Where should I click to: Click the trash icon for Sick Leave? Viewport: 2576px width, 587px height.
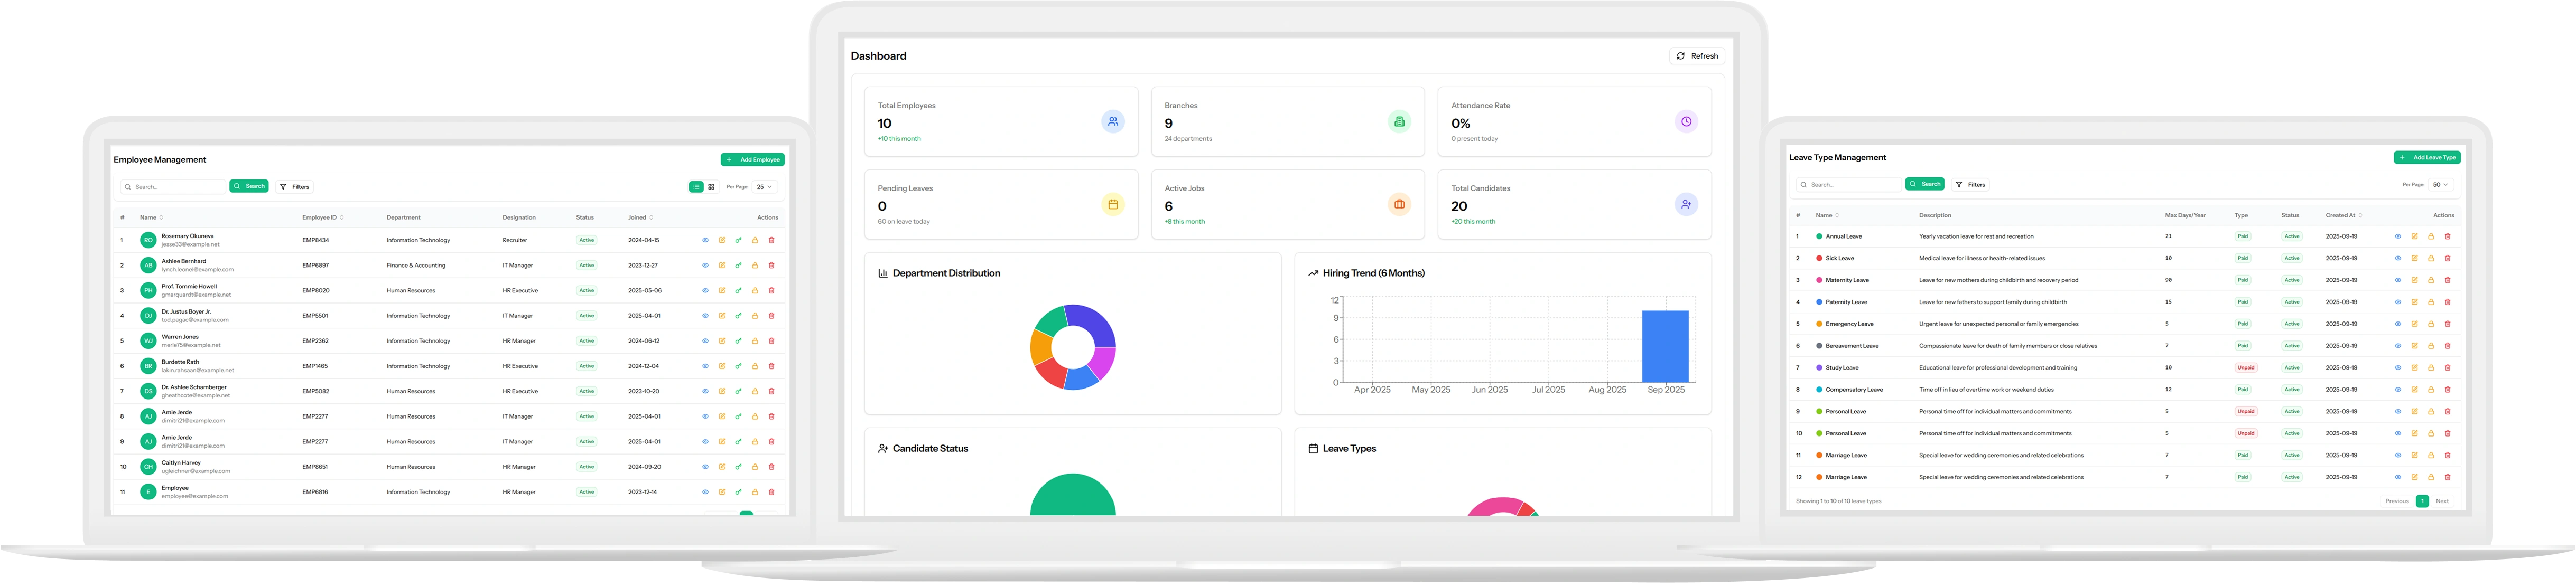2448,258
